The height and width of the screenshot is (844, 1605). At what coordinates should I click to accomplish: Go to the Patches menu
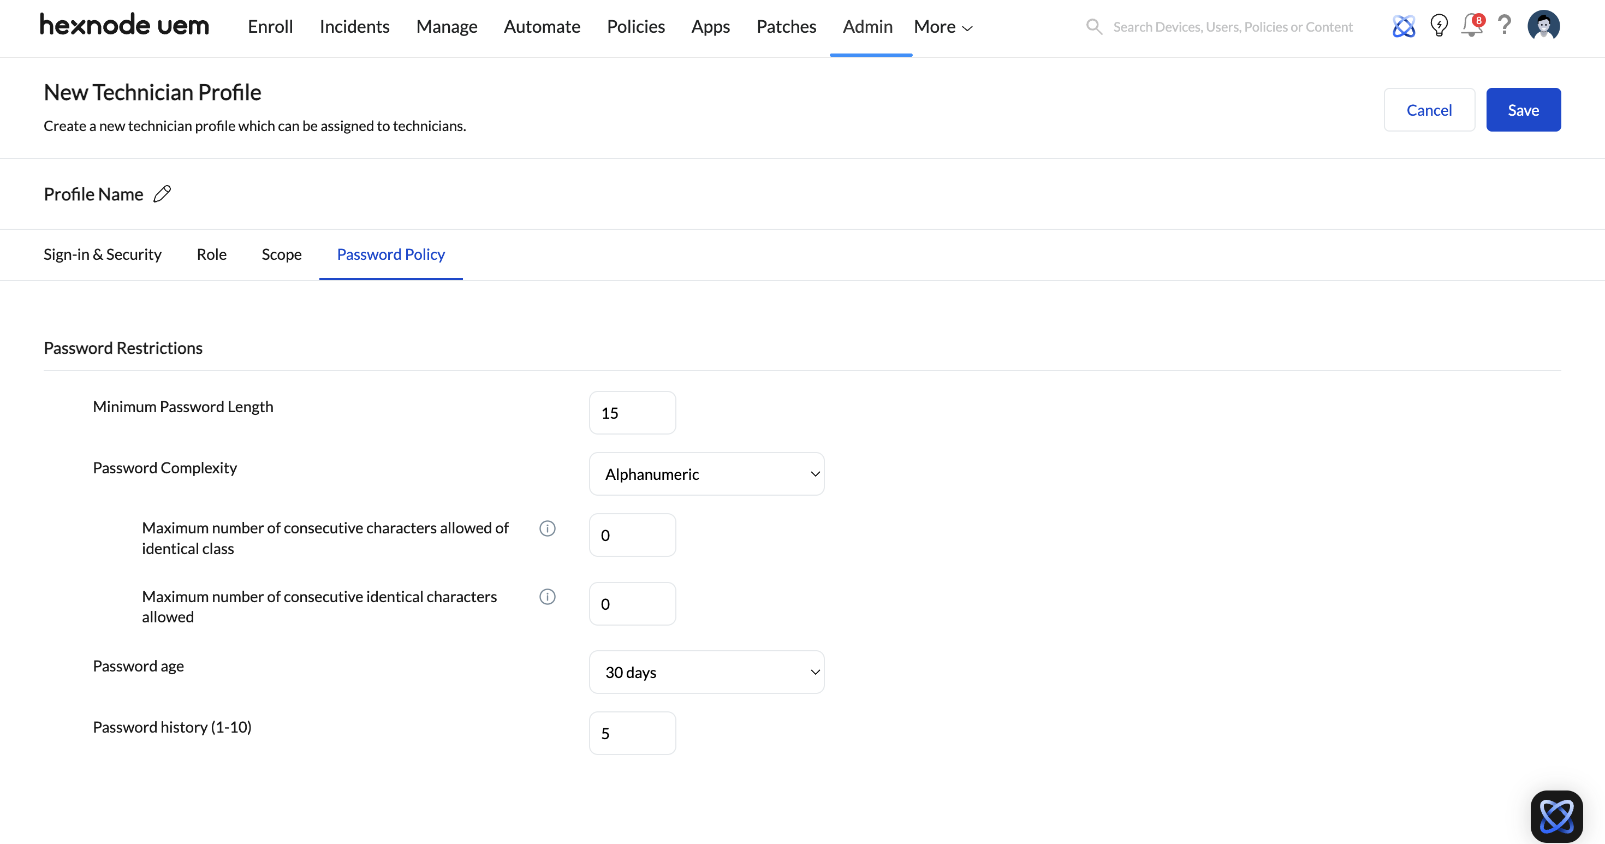(786, 27)
